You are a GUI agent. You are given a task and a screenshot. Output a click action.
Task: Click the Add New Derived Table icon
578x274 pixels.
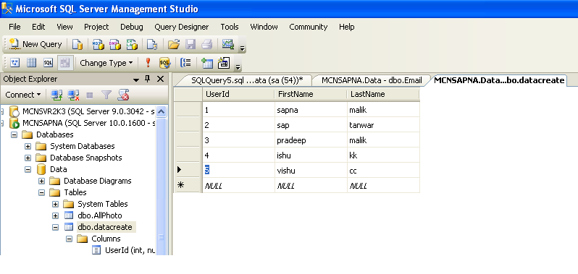coord(224,63)
